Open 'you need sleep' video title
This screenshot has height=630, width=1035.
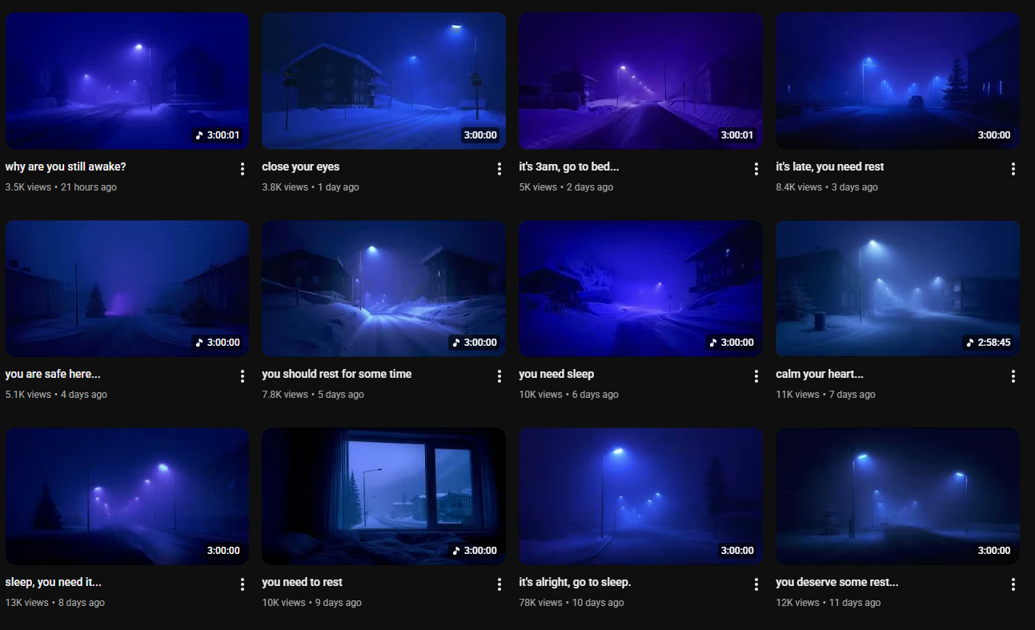click(x=556, y=374)
